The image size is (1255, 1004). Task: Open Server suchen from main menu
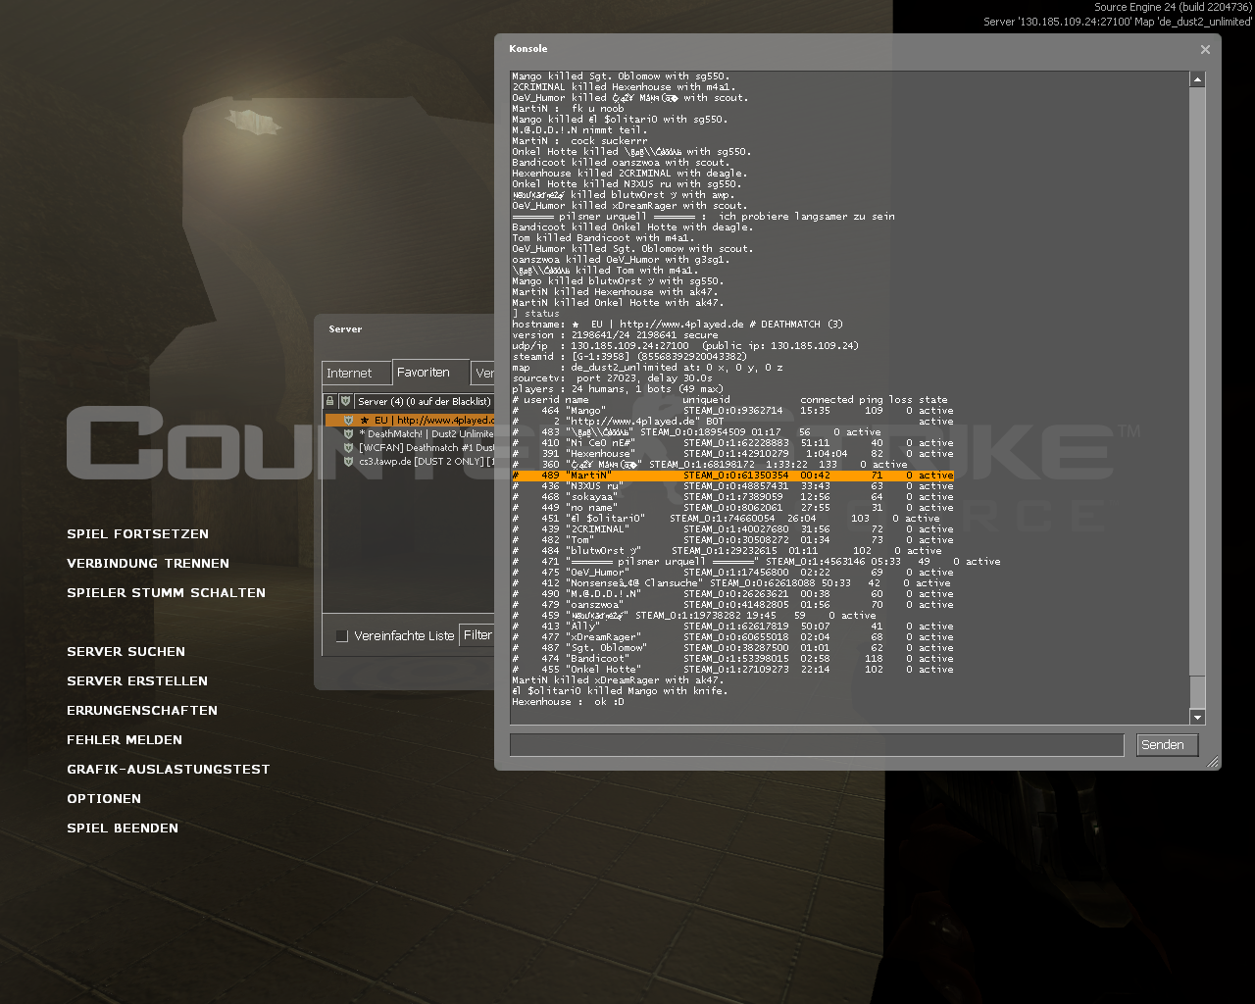(x=125, y=652)
